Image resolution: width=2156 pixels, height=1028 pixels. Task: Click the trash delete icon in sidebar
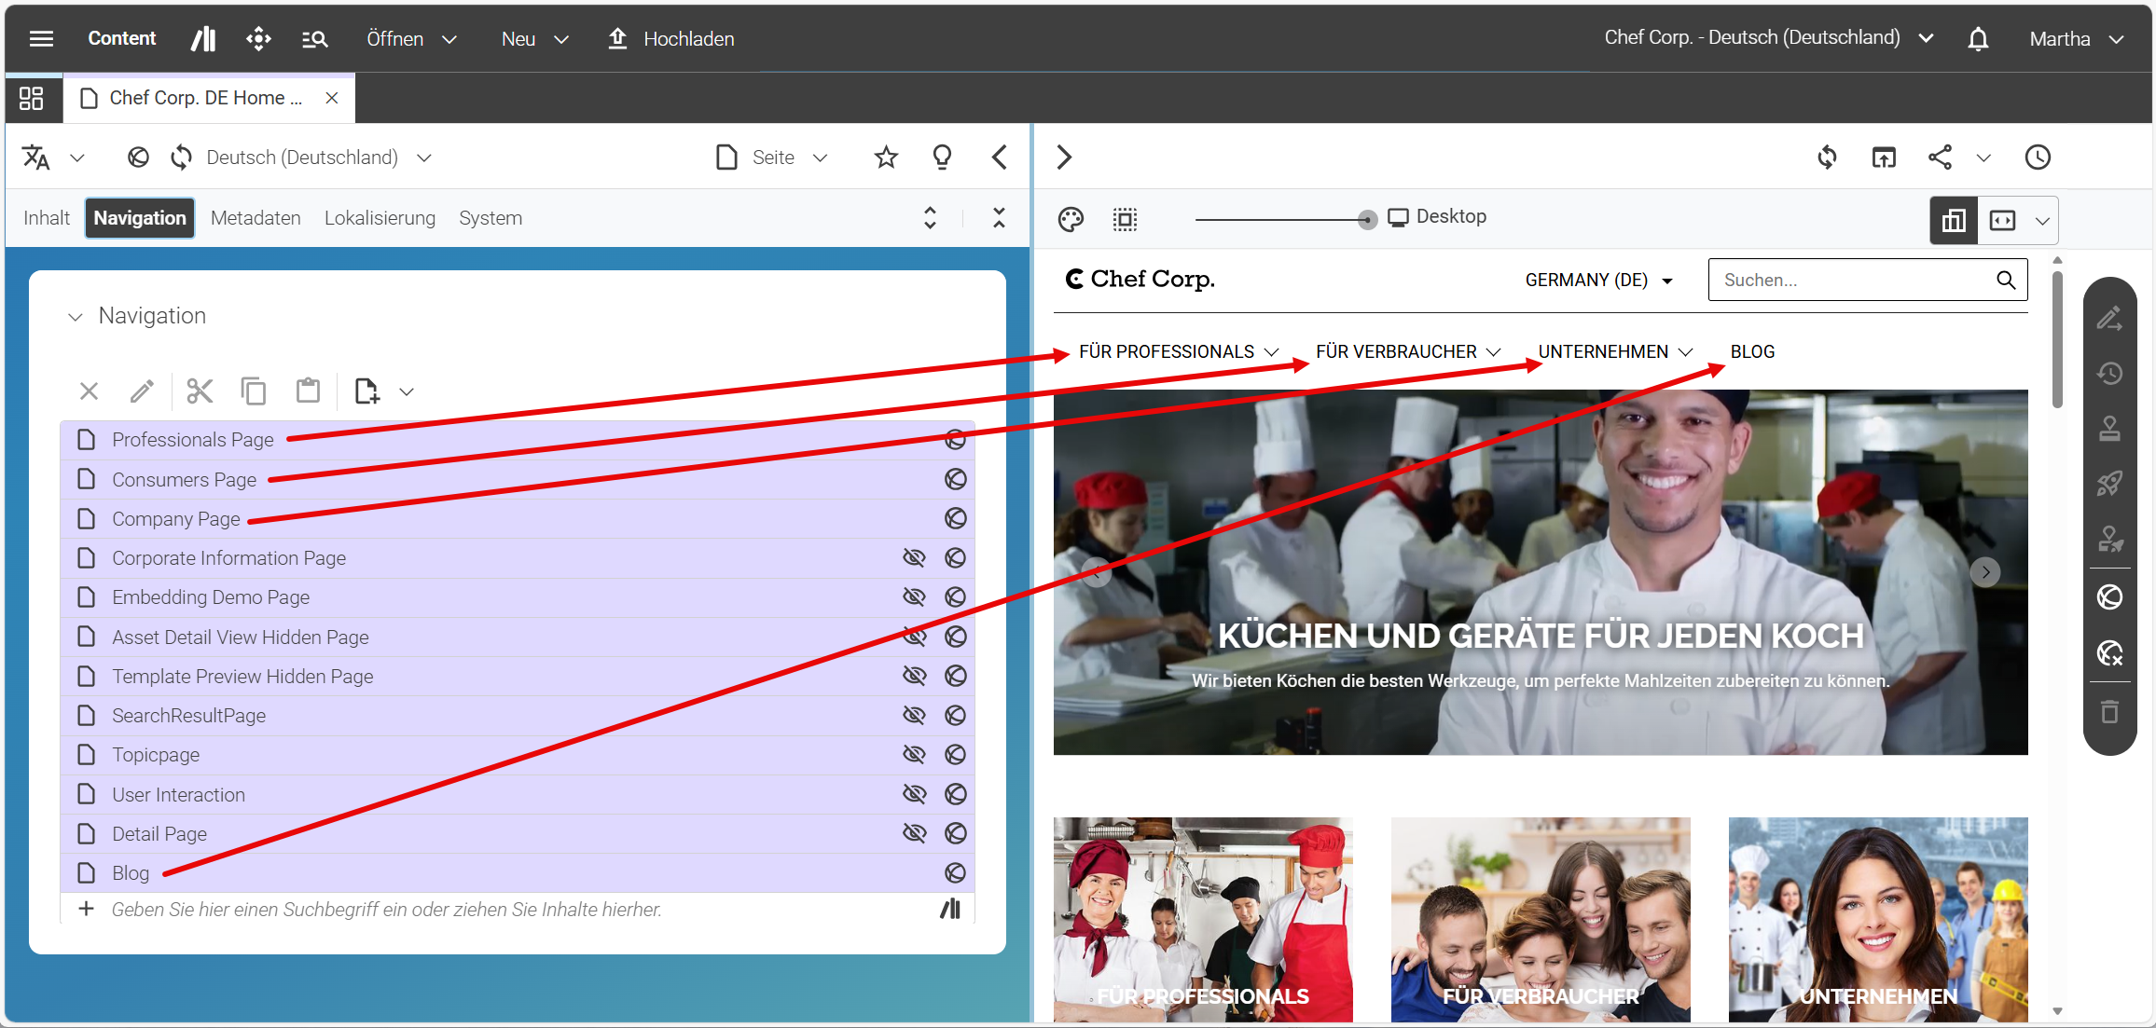(2109, 712)
